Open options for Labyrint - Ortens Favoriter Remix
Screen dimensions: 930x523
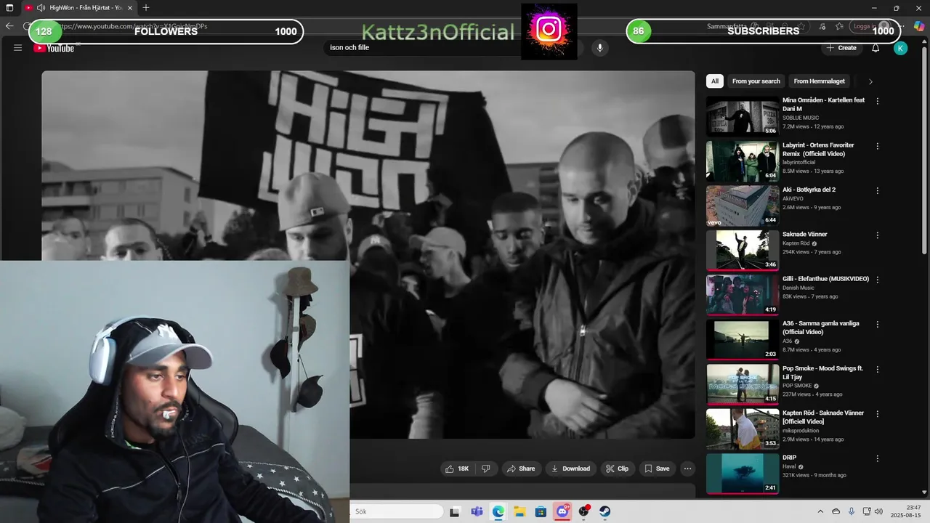[x=877, y=146]
